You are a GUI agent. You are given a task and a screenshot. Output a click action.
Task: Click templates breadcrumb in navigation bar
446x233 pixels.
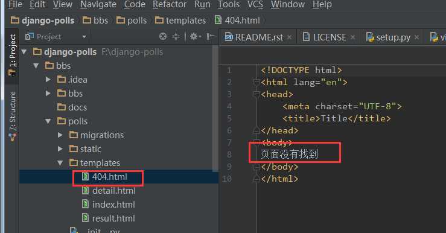pos(180,21)
